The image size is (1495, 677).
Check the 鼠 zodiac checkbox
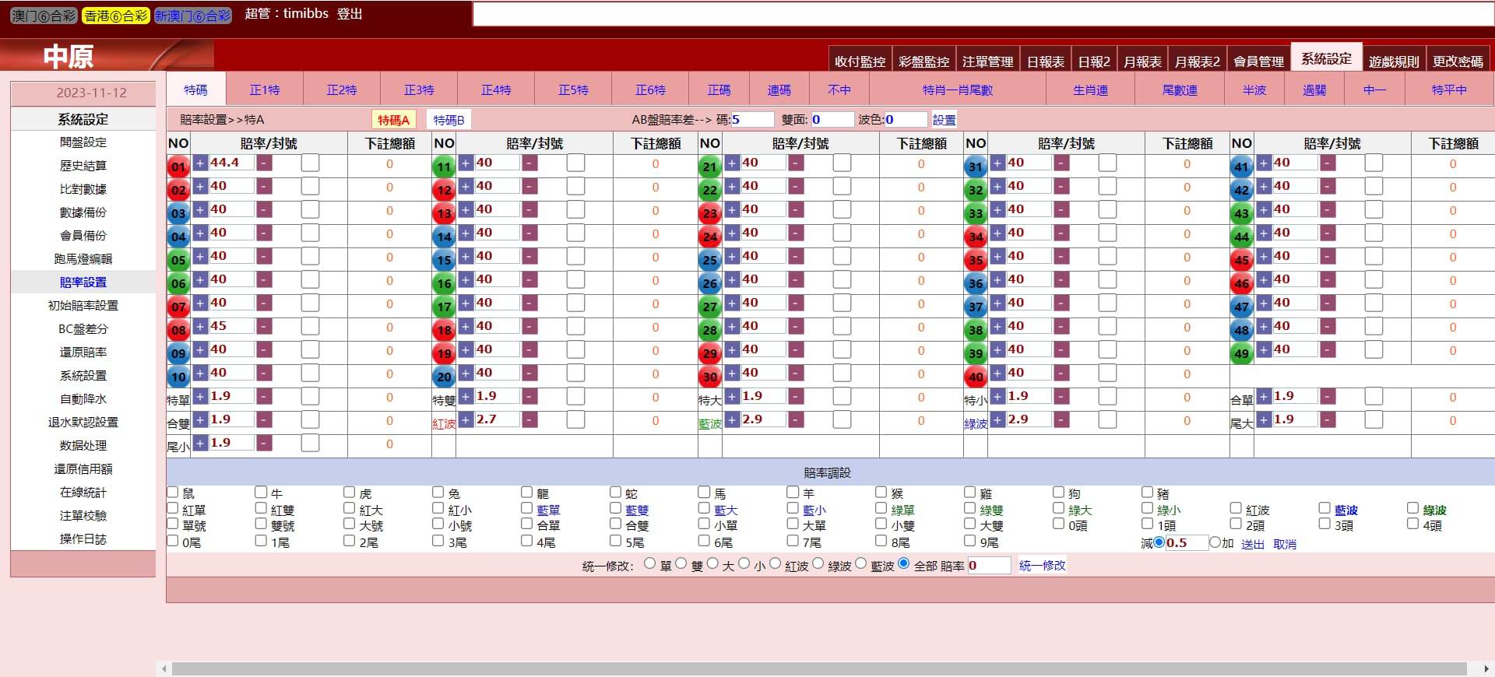pyautogui.click(x=173, y=493)
